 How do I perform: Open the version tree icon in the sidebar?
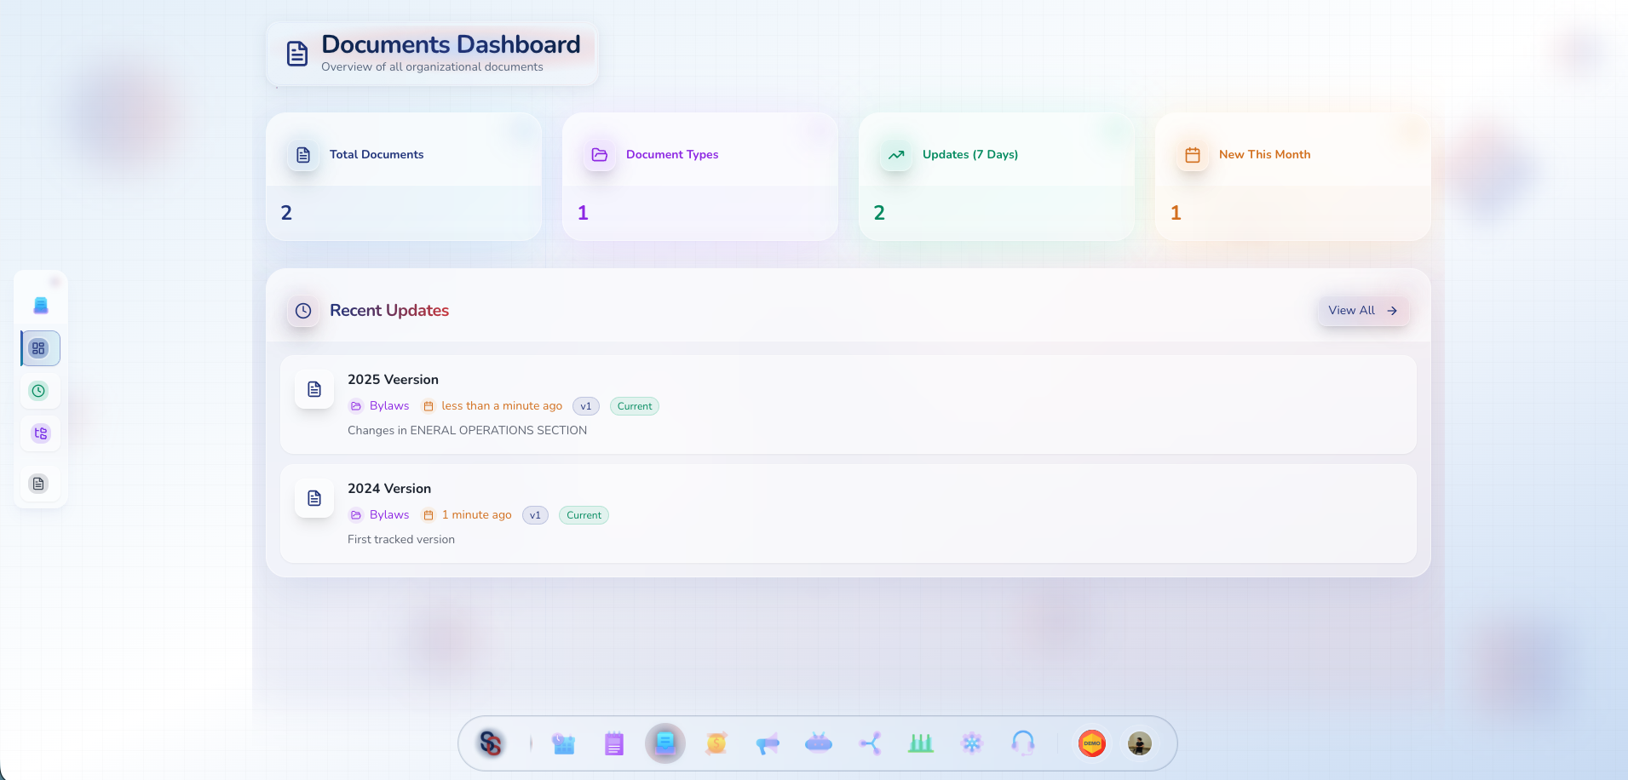click(39, 433)
